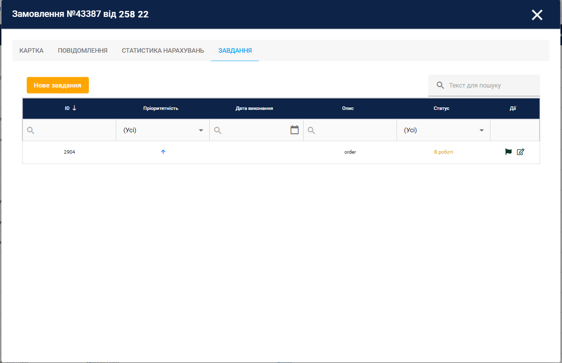Switch to the Картка tab
Image resolution: width=562 pixels, height=363 pixels.
point(31,51)
